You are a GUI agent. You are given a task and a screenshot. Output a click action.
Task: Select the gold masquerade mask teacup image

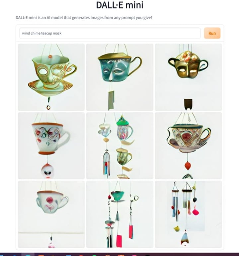click(x=189, y=77)
